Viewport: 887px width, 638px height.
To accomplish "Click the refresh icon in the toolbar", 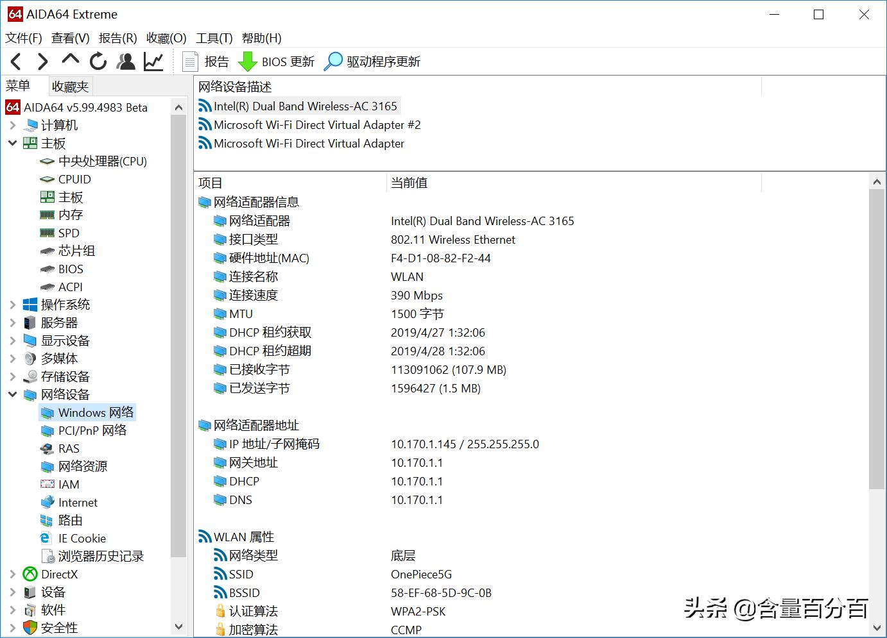I will click(x=98, y=61).
